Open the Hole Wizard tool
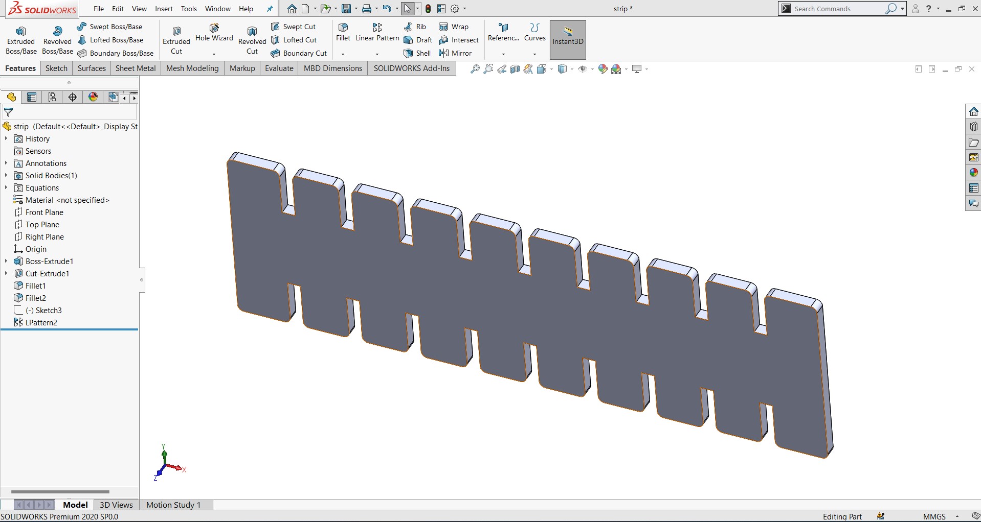This screenshot has height=522, width=981. point(214,33)
